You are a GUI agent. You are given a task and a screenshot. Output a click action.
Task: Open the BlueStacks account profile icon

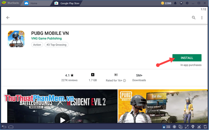tap(181, 3)
